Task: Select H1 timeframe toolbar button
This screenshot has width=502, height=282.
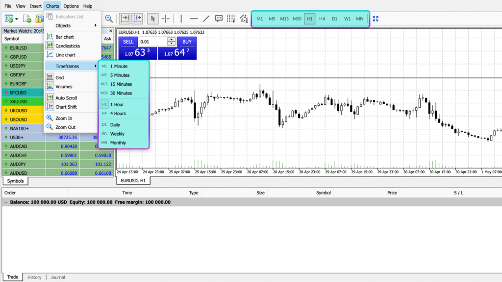Action: tap(310, 19)
